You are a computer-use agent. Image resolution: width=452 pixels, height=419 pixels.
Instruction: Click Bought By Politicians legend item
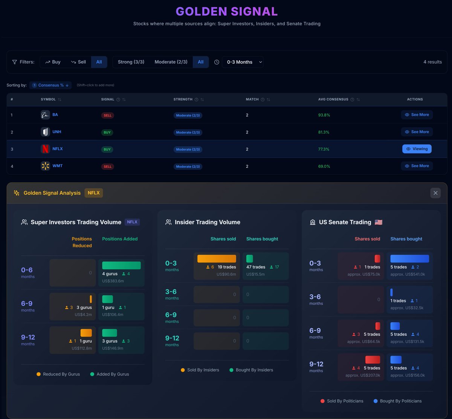(x=398, y=401)
